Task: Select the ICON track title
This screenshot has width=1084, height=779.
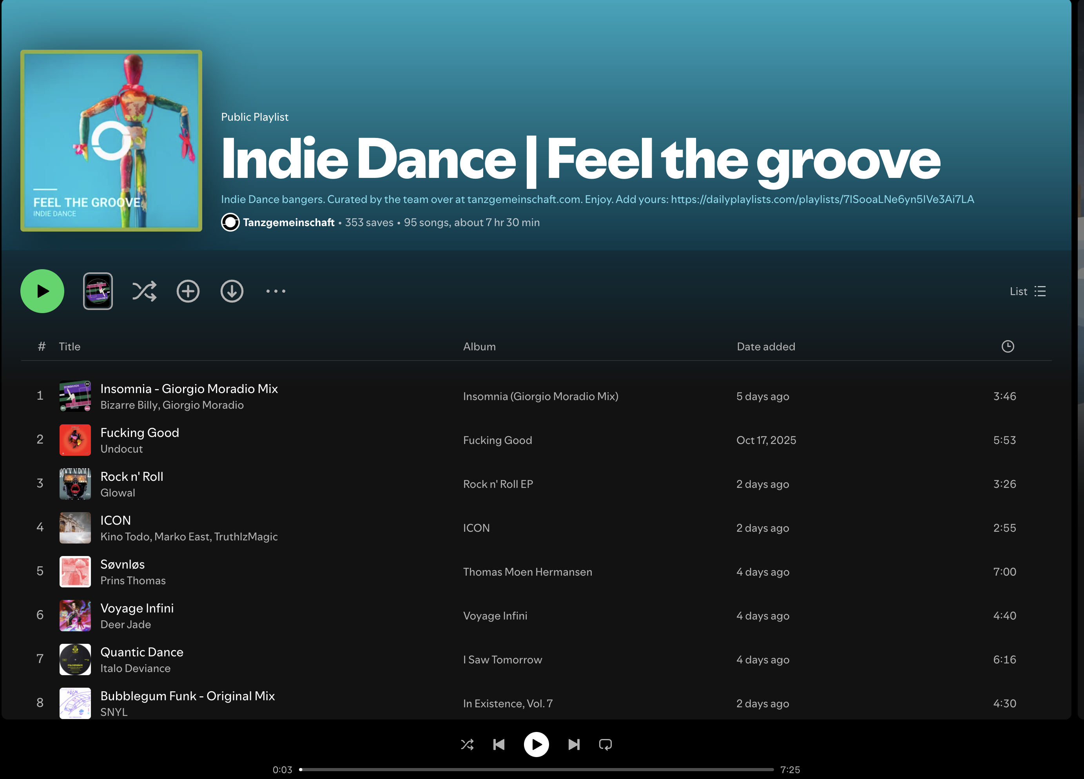Action: (115, 520)
